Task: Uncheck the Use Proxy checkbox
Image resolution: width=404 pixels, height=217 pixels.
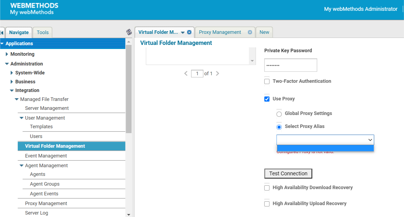Action: (x=267, y=99)
